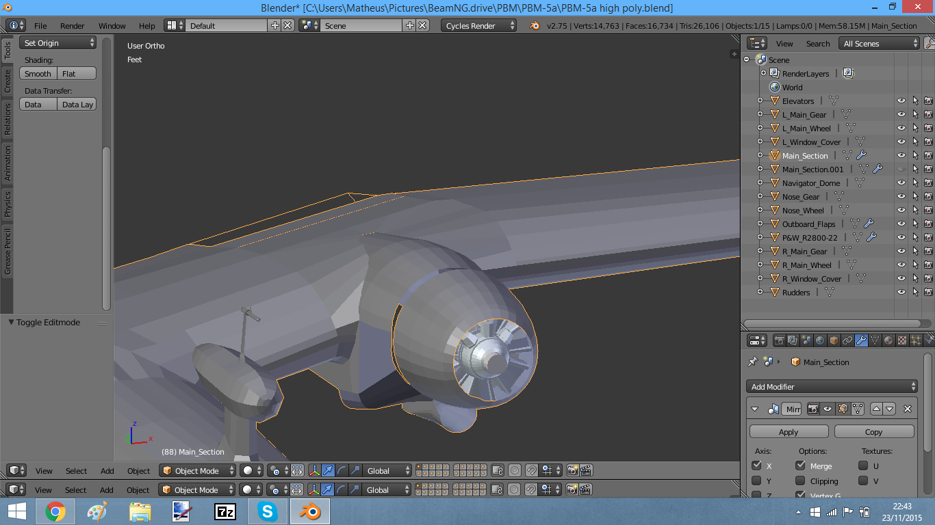Open the Outliner editor type icon
The image size is (935, 525).
(x=756, y=43)
